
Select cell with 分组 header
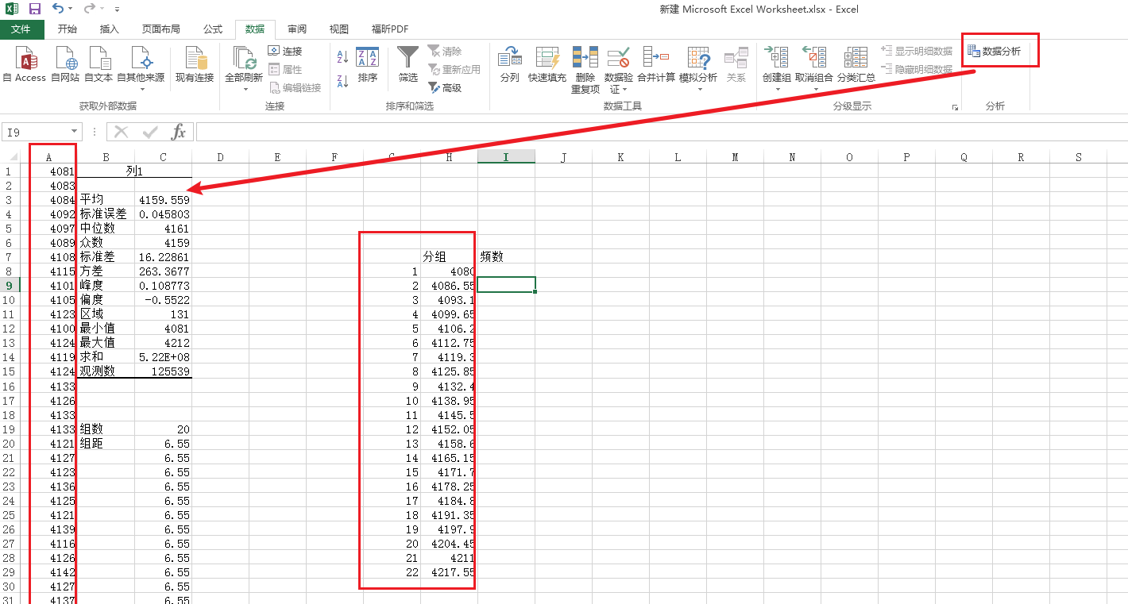(449, 256)
